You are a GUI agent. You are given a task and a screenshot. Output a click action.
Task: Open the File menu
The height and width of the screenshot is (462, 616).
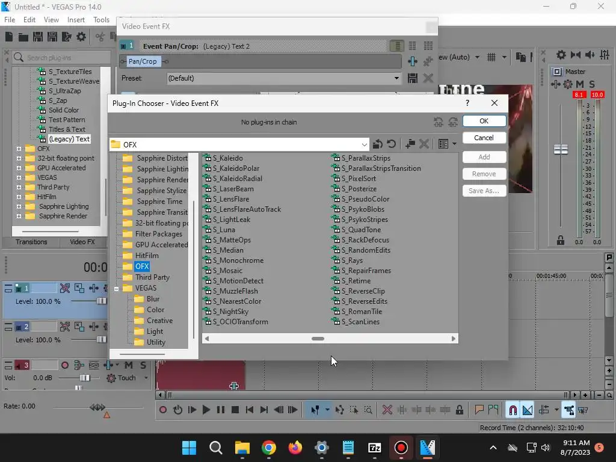coord(10,20)
